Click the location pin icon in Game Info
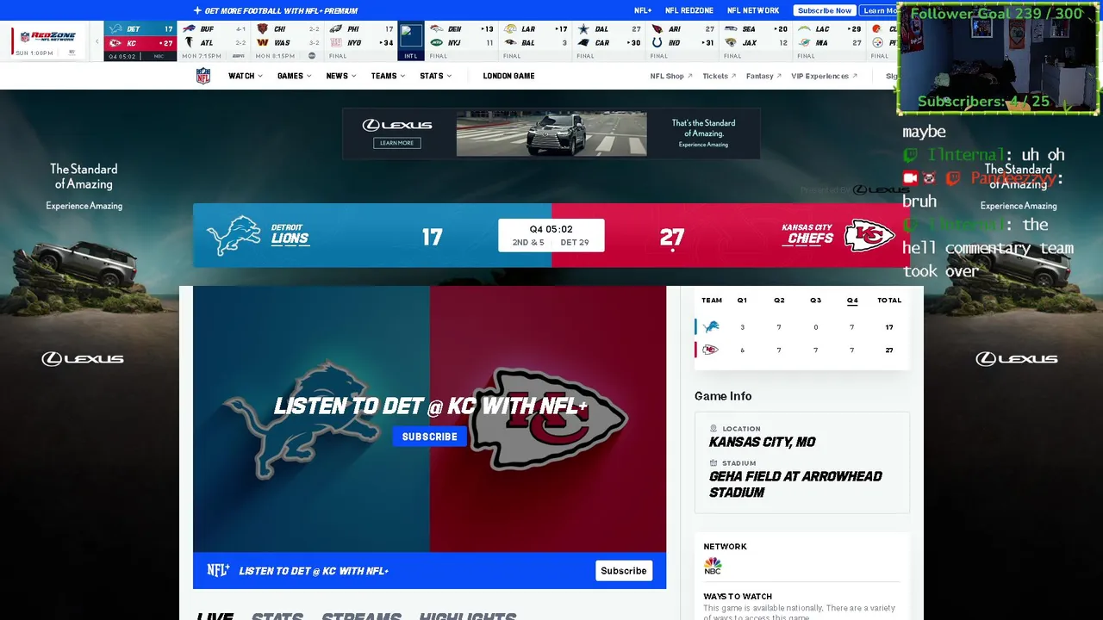 (714, 428)
